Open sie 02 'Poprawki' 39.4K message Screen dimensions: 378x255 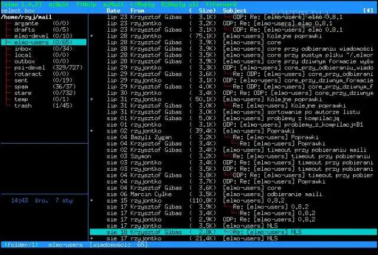(233, 131)
